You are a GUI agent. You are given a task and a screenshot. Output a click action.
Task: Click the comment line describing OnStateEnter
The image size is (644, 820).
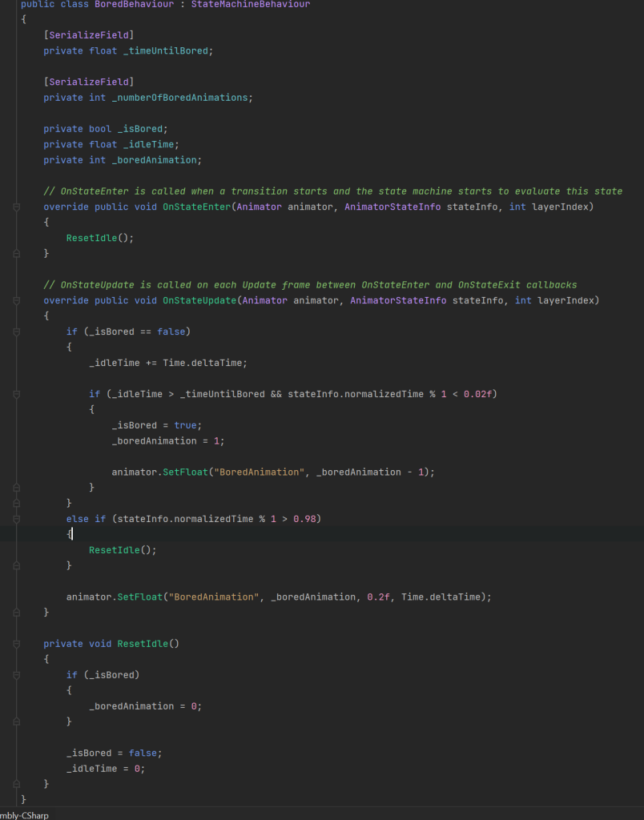pyautogui.click(x=333, y=191)
